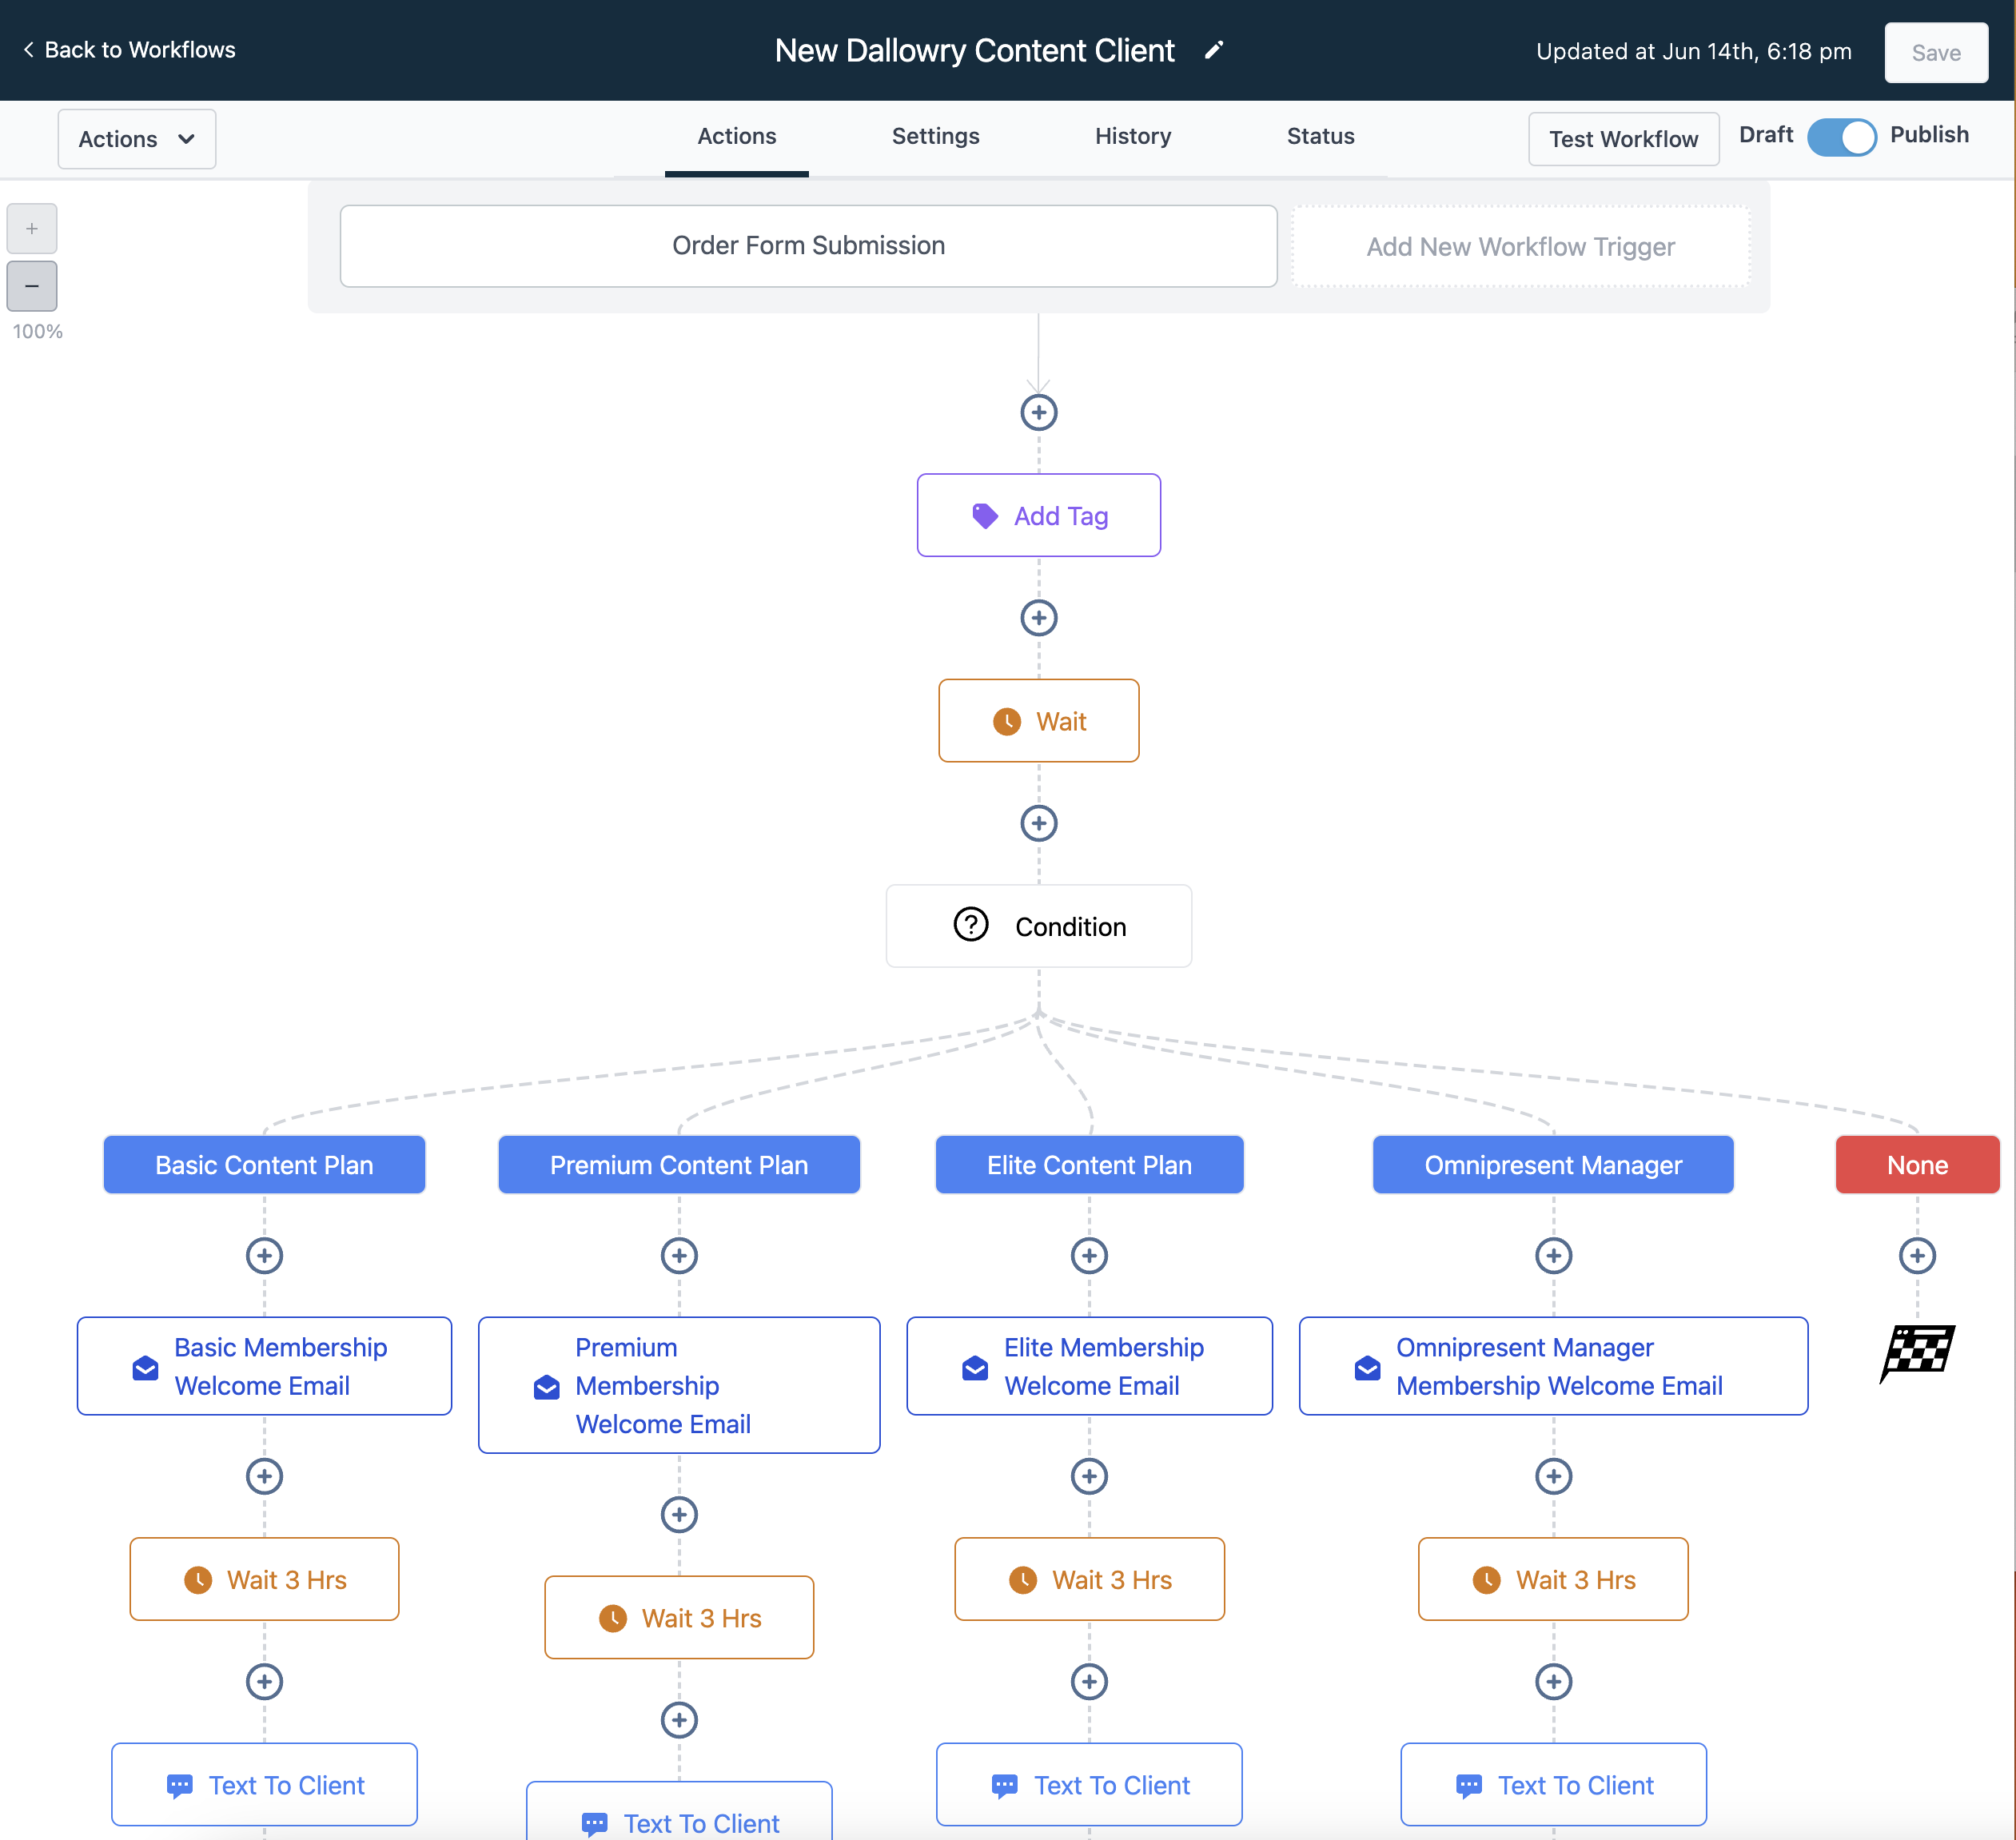This screenshot has height=1840, width=2016.
Task: Open the History tab
Action: point(1133,137)
